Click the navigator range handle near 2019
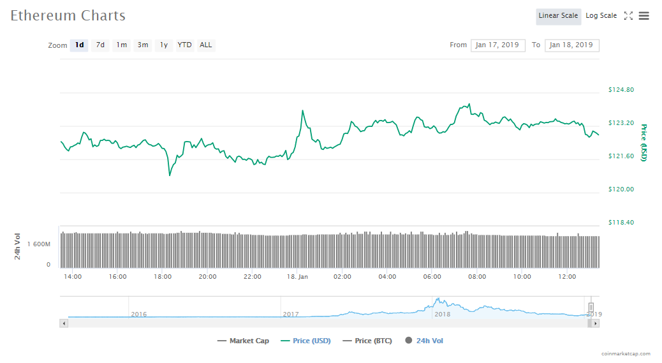This screenshot has height=363, width=662. tap(591, 307)
